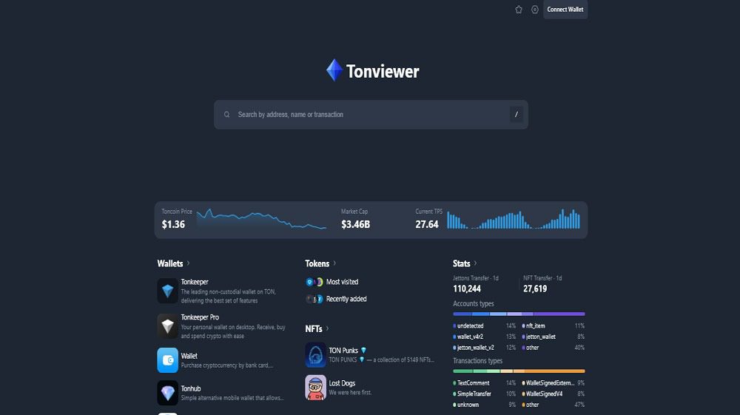Click the blue Wallet app icon
Viewport: 740px width, 415px height.
tap(167, 360)
